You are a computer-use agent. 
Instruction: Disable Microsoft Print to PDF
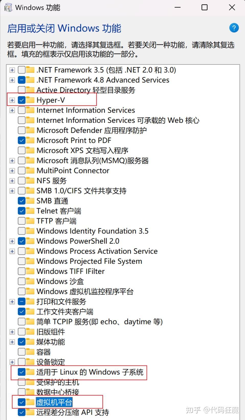click(21, 140)
